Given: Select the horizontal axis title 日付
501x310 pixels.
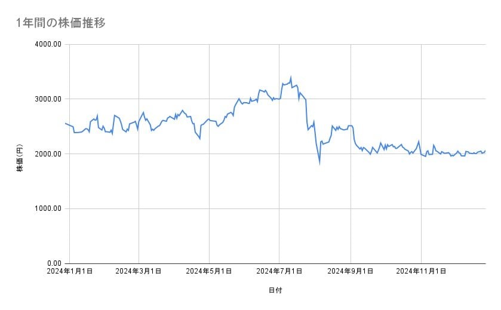Looking at the screenshot, I should click(x=275, y=290).
